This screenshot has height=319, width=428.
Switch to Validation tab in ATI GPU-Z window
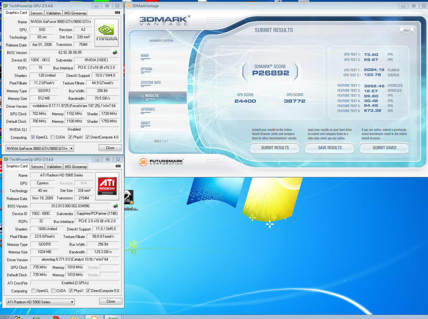click(x=54, y=167)
